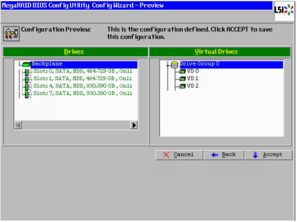Image resolution: width=297 pixels, height=222 pixels.
Task: Select the Slot: 4 SATA HDD drive row
Action: coord(83,86)
